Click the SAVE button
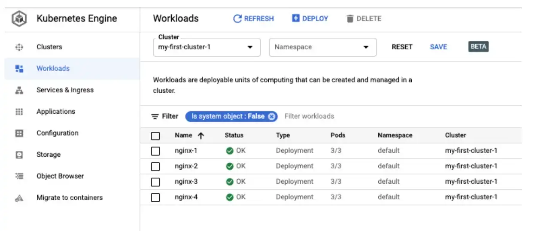538x231 pixels. click(438, 47)
